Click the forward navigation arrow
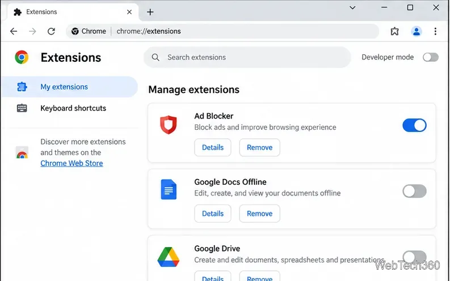This screenshot has width=450, height=281. pos(32,31)
